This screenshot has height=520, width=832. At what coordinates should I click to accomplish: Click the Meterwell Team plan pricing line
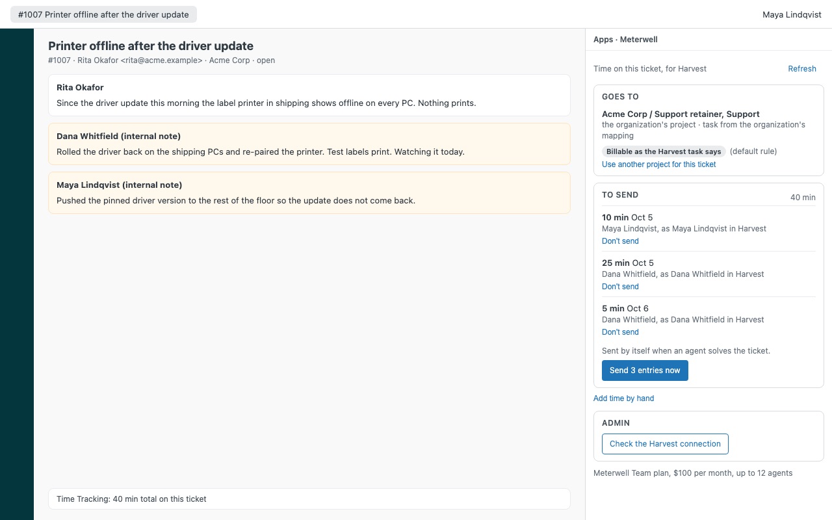point(693,473)
